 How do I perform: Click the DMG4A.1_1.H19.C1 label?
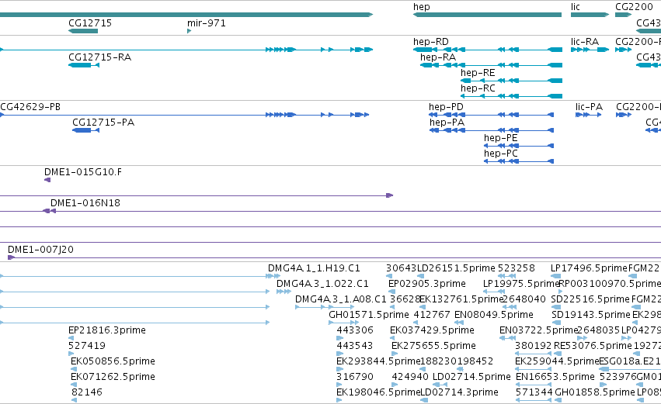tap(314, 268)
